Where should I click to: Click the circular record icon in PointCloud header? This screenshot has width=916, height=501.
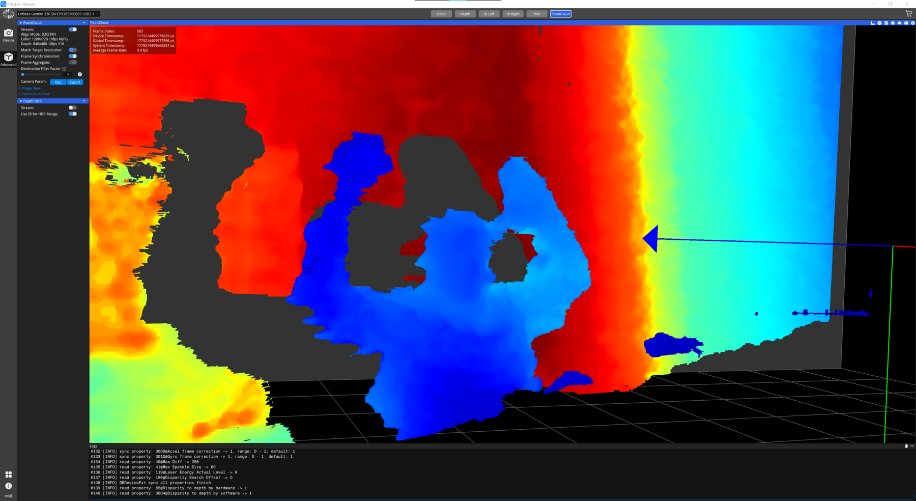tap(879, 23)
